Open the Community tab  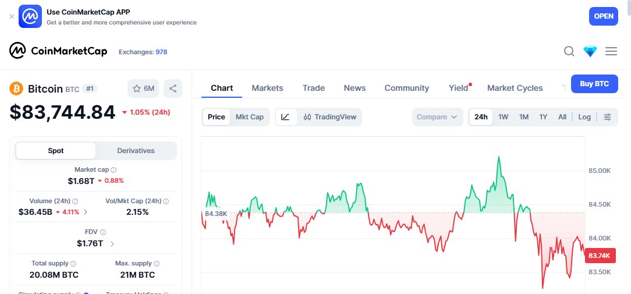coord(406,88)
